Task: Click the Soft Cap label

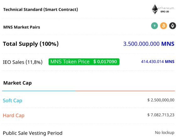Action: click(13, 101)
